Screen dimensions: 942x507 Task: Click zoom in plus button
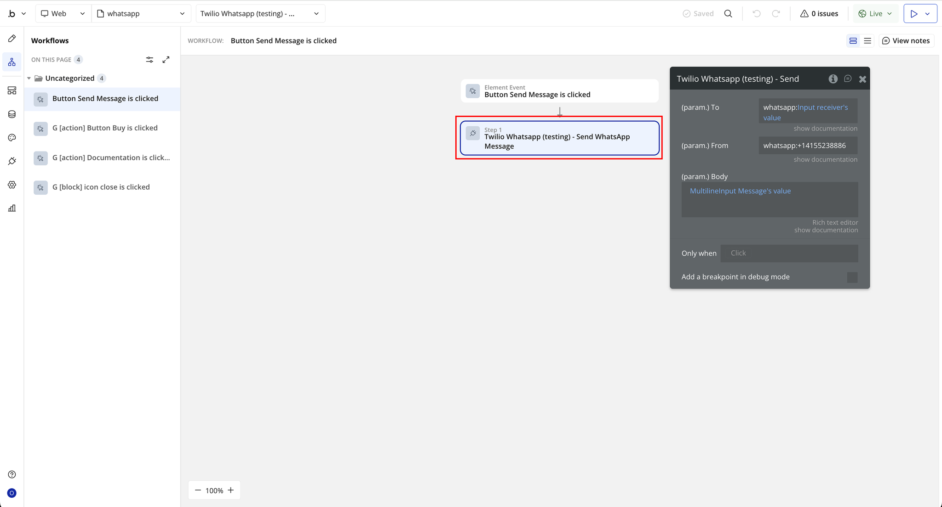[x=231, y=490]
